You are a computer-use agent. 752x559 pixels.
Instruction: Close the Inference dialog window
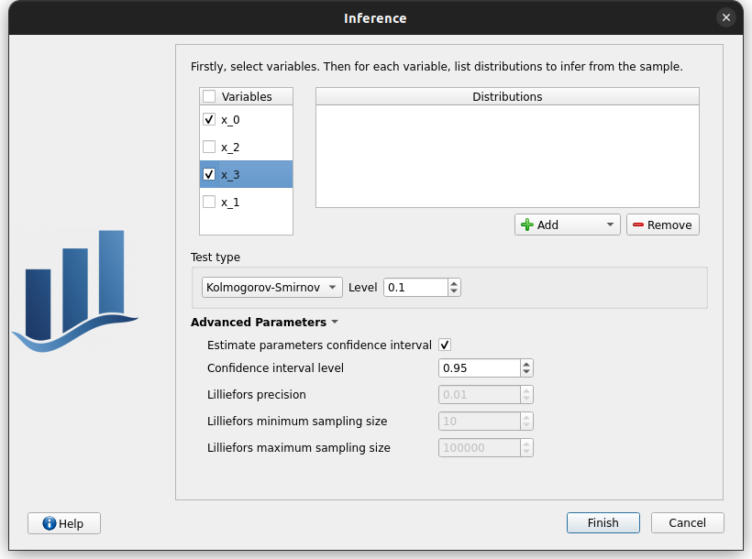[x=726, y=17]
